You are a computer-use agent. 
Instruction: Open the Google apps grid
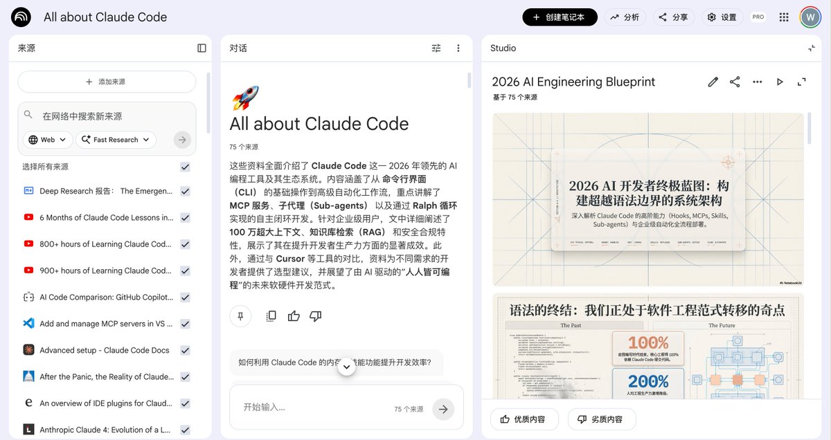(783, 17)
